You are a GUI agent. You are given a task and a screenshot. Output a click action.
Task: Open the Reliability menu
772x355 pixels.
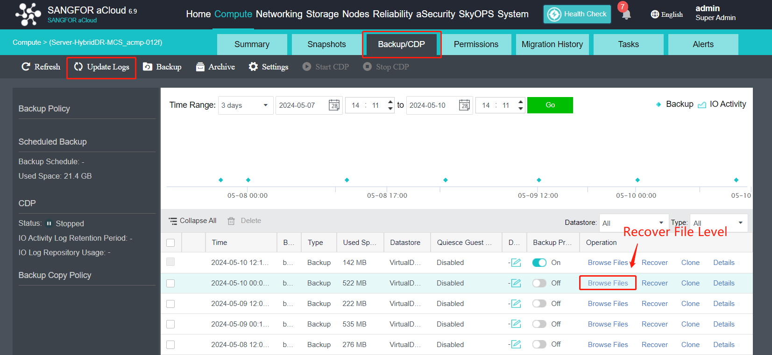click(393, 14)
